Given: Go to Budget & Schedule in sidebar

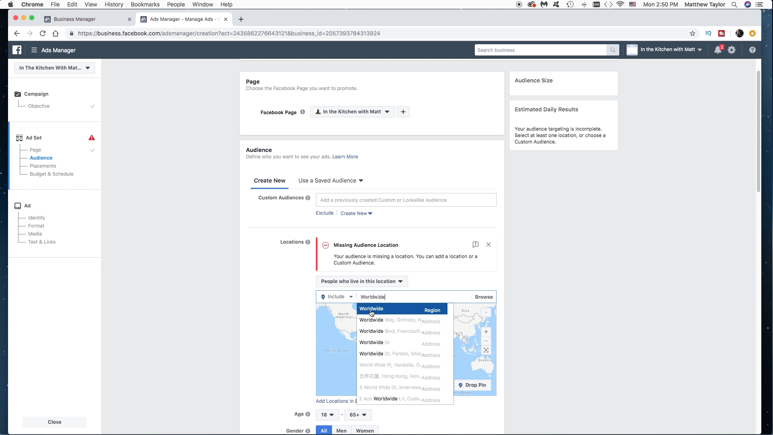Looking at the screenshot, I should pos(52,174).
